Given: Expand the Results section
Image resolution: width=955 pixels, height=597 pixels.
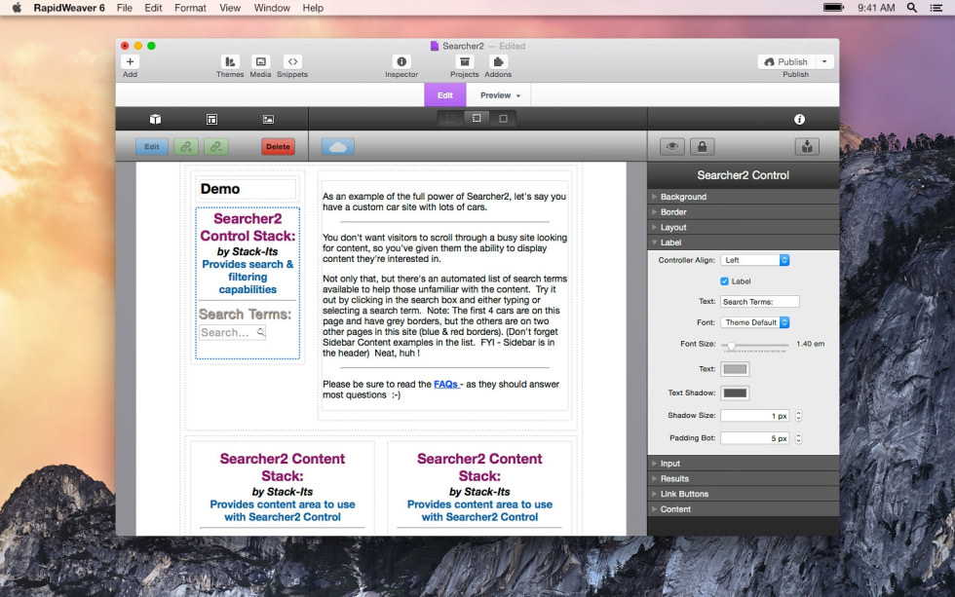Looking at the screenshot, I should pos(743,478).
